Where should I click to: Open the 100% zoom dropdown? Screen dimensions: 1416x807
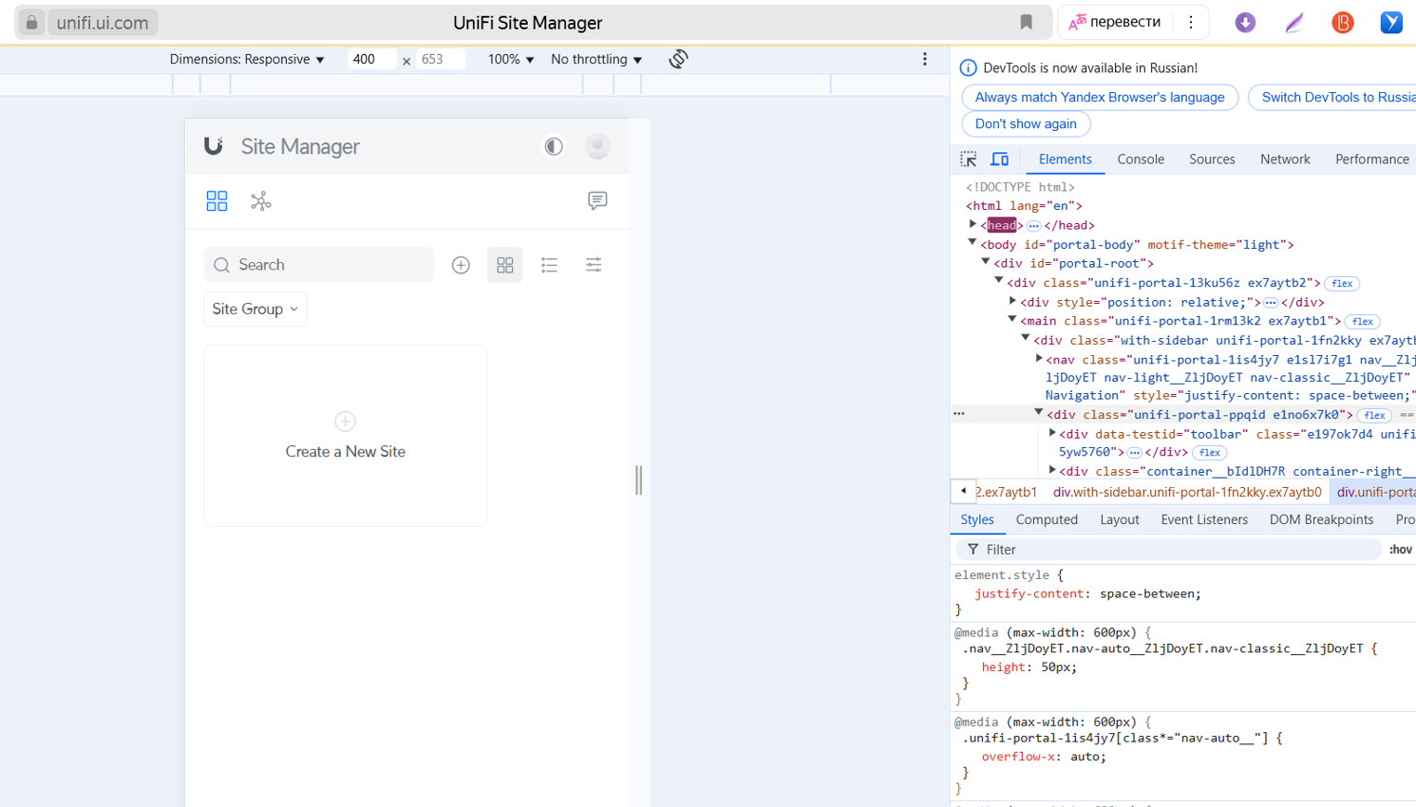point(511,59)
